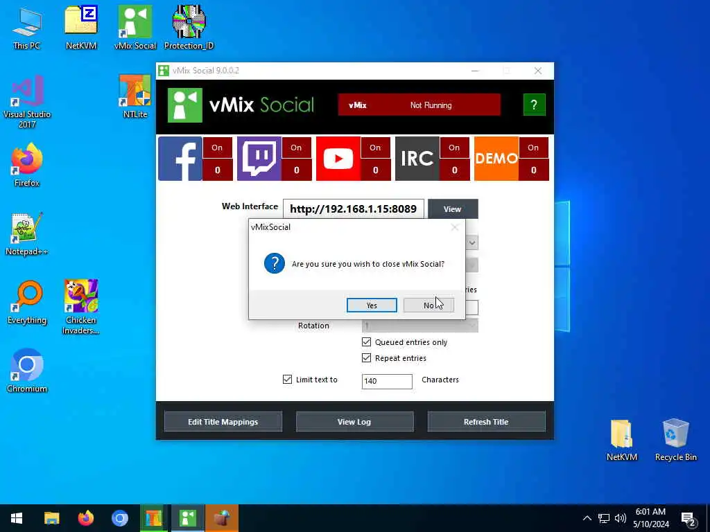The height and width of the screenshot is (532, 710).
Task: Open the Recycle Bin
Action: (x=675, y=440)
